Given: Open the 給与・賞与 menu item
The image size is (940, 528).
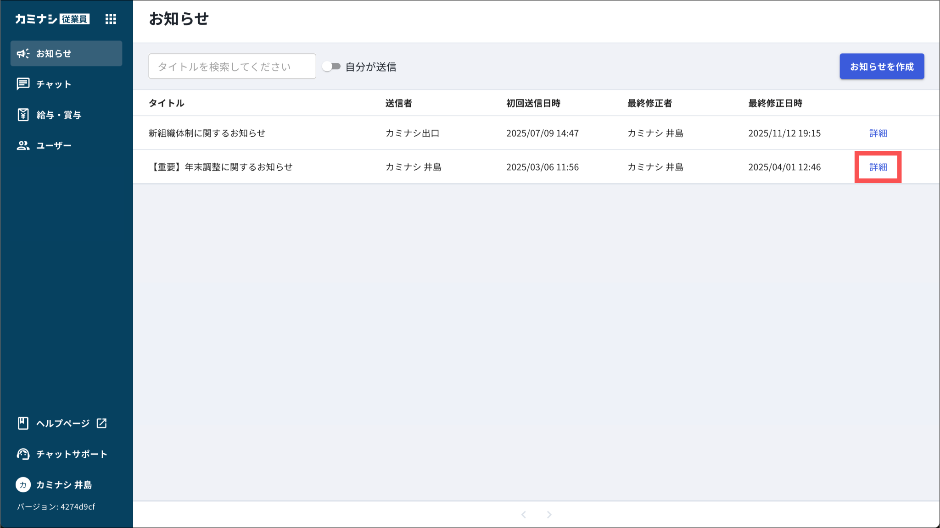Looking at the screenshot, I should (59, 115).
